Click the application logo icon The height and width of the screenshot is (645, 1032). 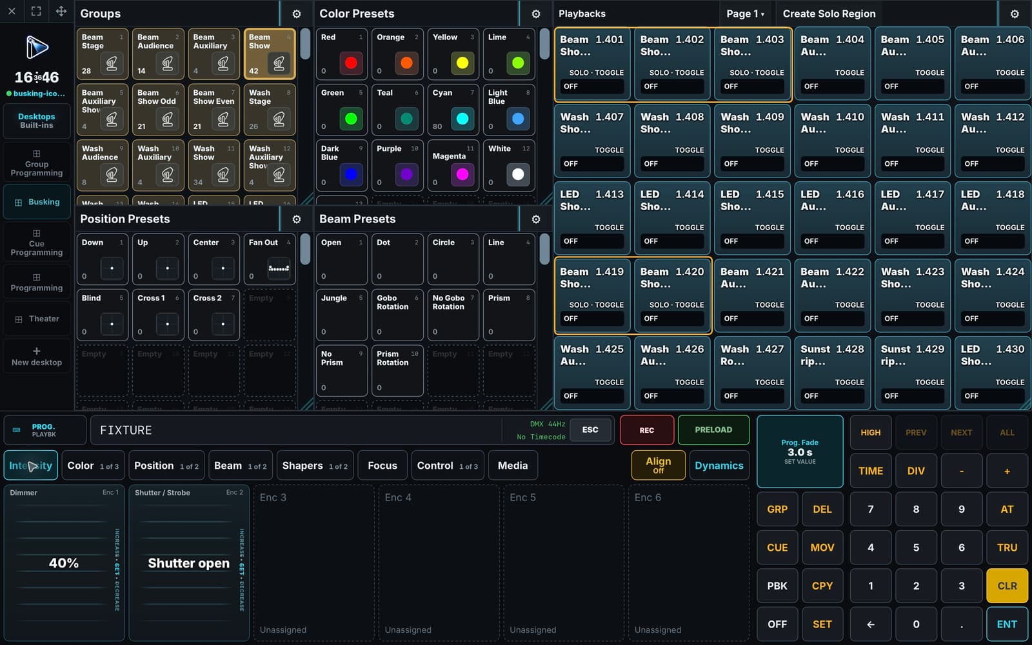[x=37, y=46]
